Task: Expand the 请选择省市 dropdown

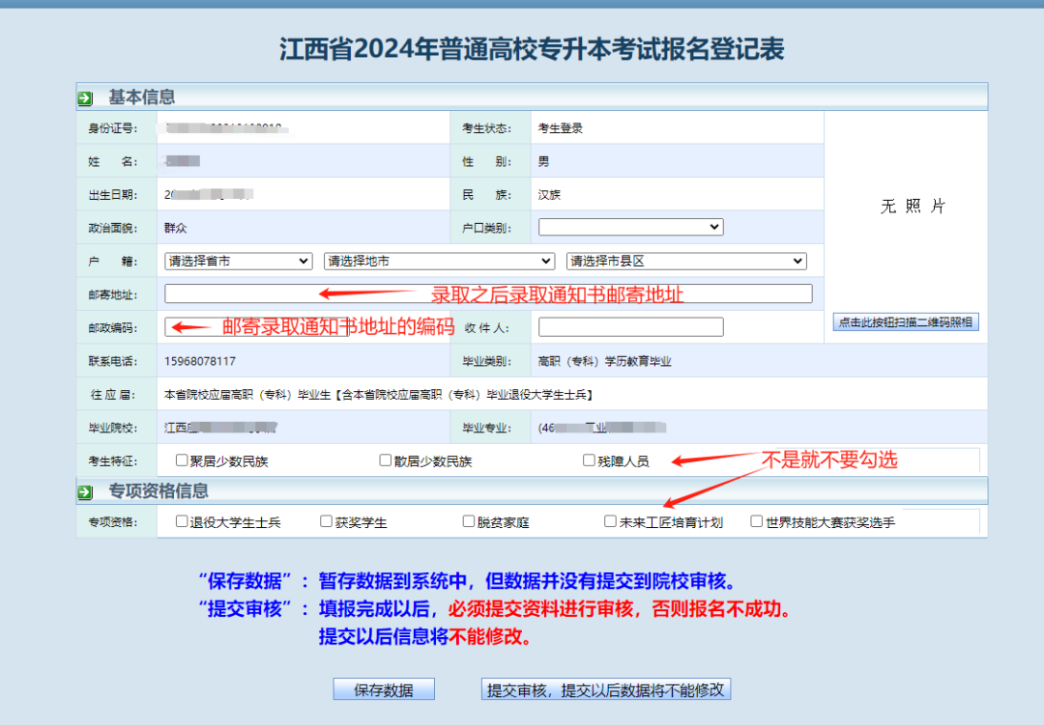Action: tap(238, 262)
